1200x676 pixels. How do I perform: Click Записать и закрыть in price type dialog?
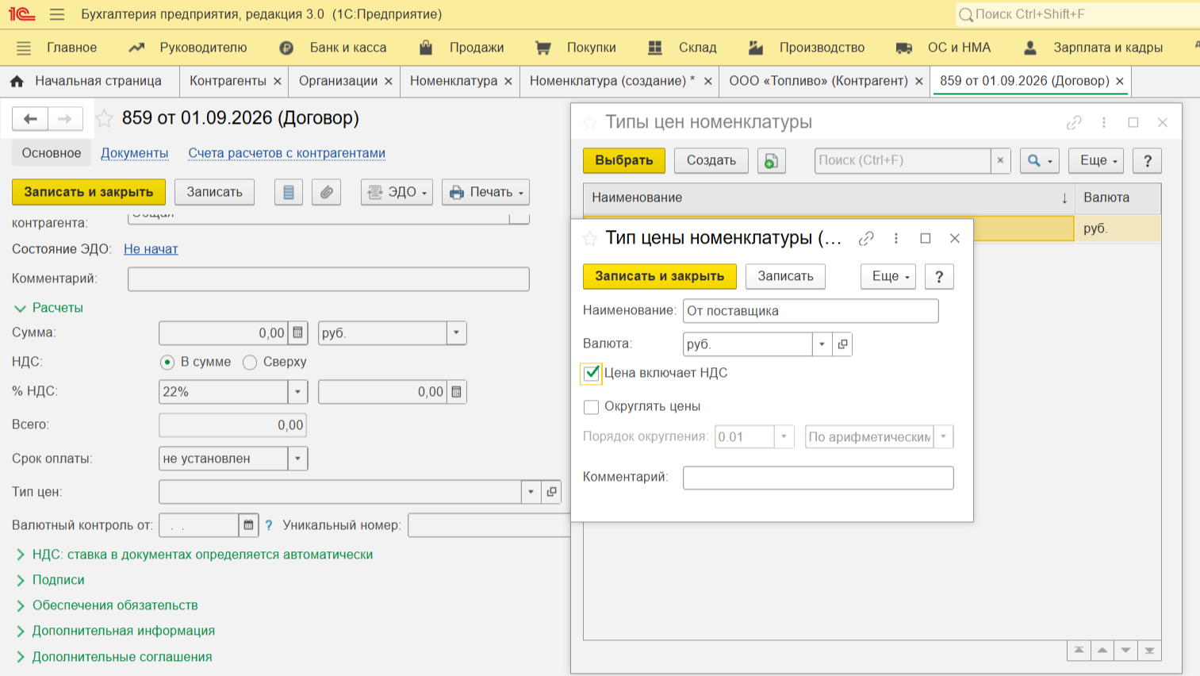[660, 276]
